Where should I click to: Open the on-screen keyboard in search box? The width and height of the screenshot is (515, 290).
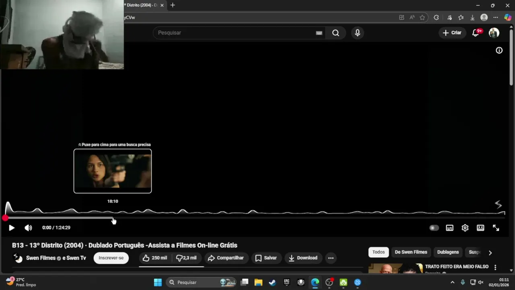click(x=319, y=33)
